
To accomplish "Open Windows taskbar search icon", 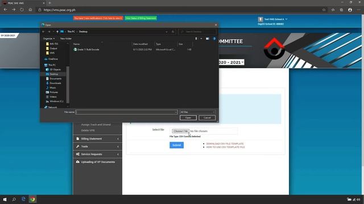I will 14,199.
